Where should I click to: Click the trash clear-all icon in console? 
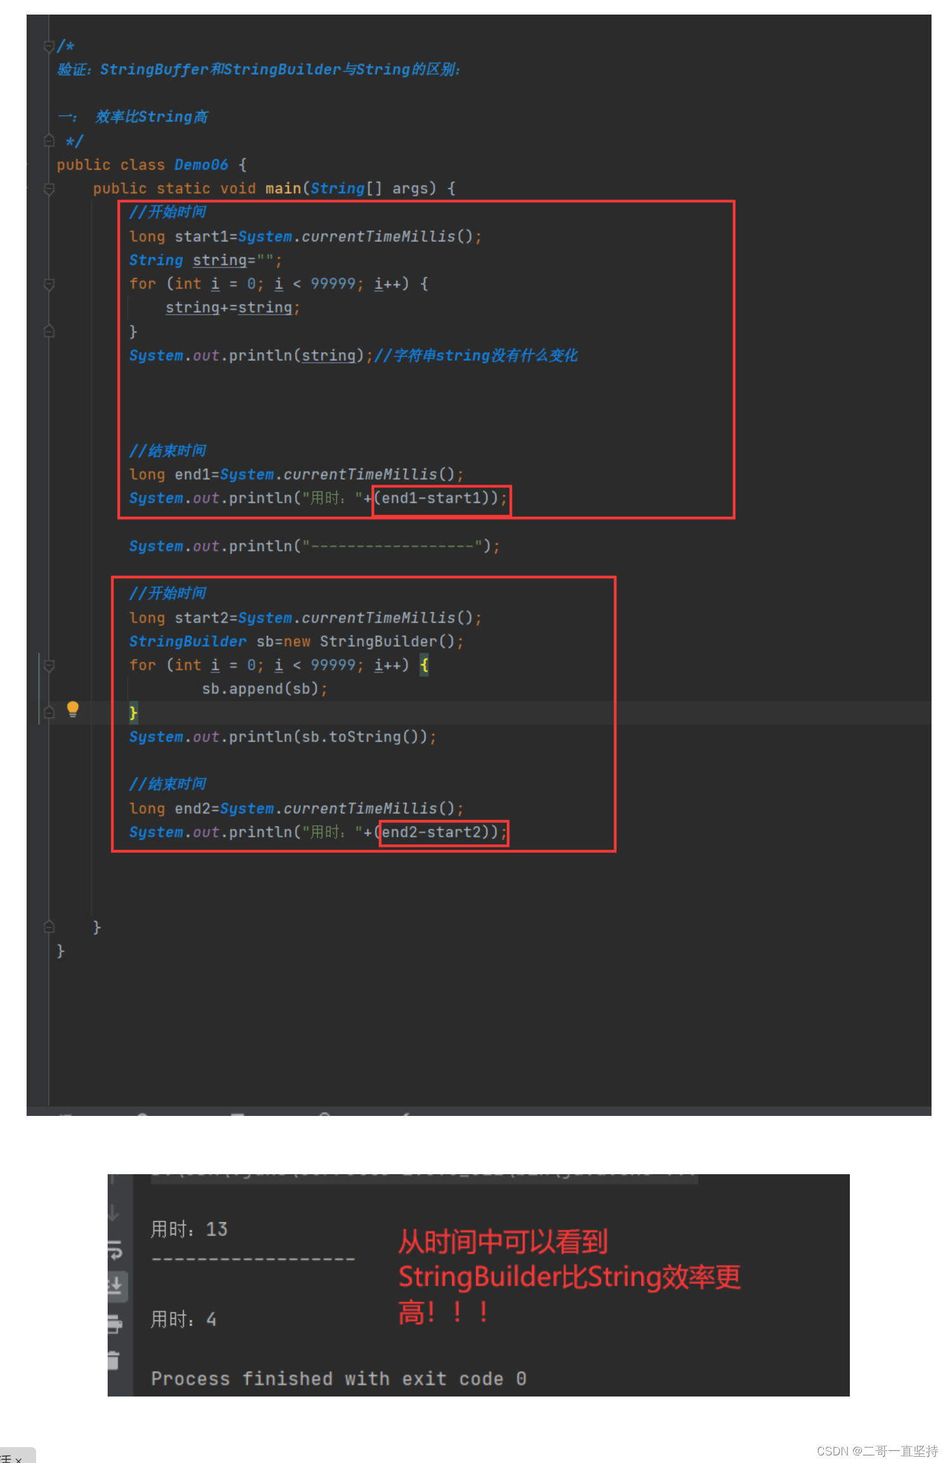(x=114, y=1360)
